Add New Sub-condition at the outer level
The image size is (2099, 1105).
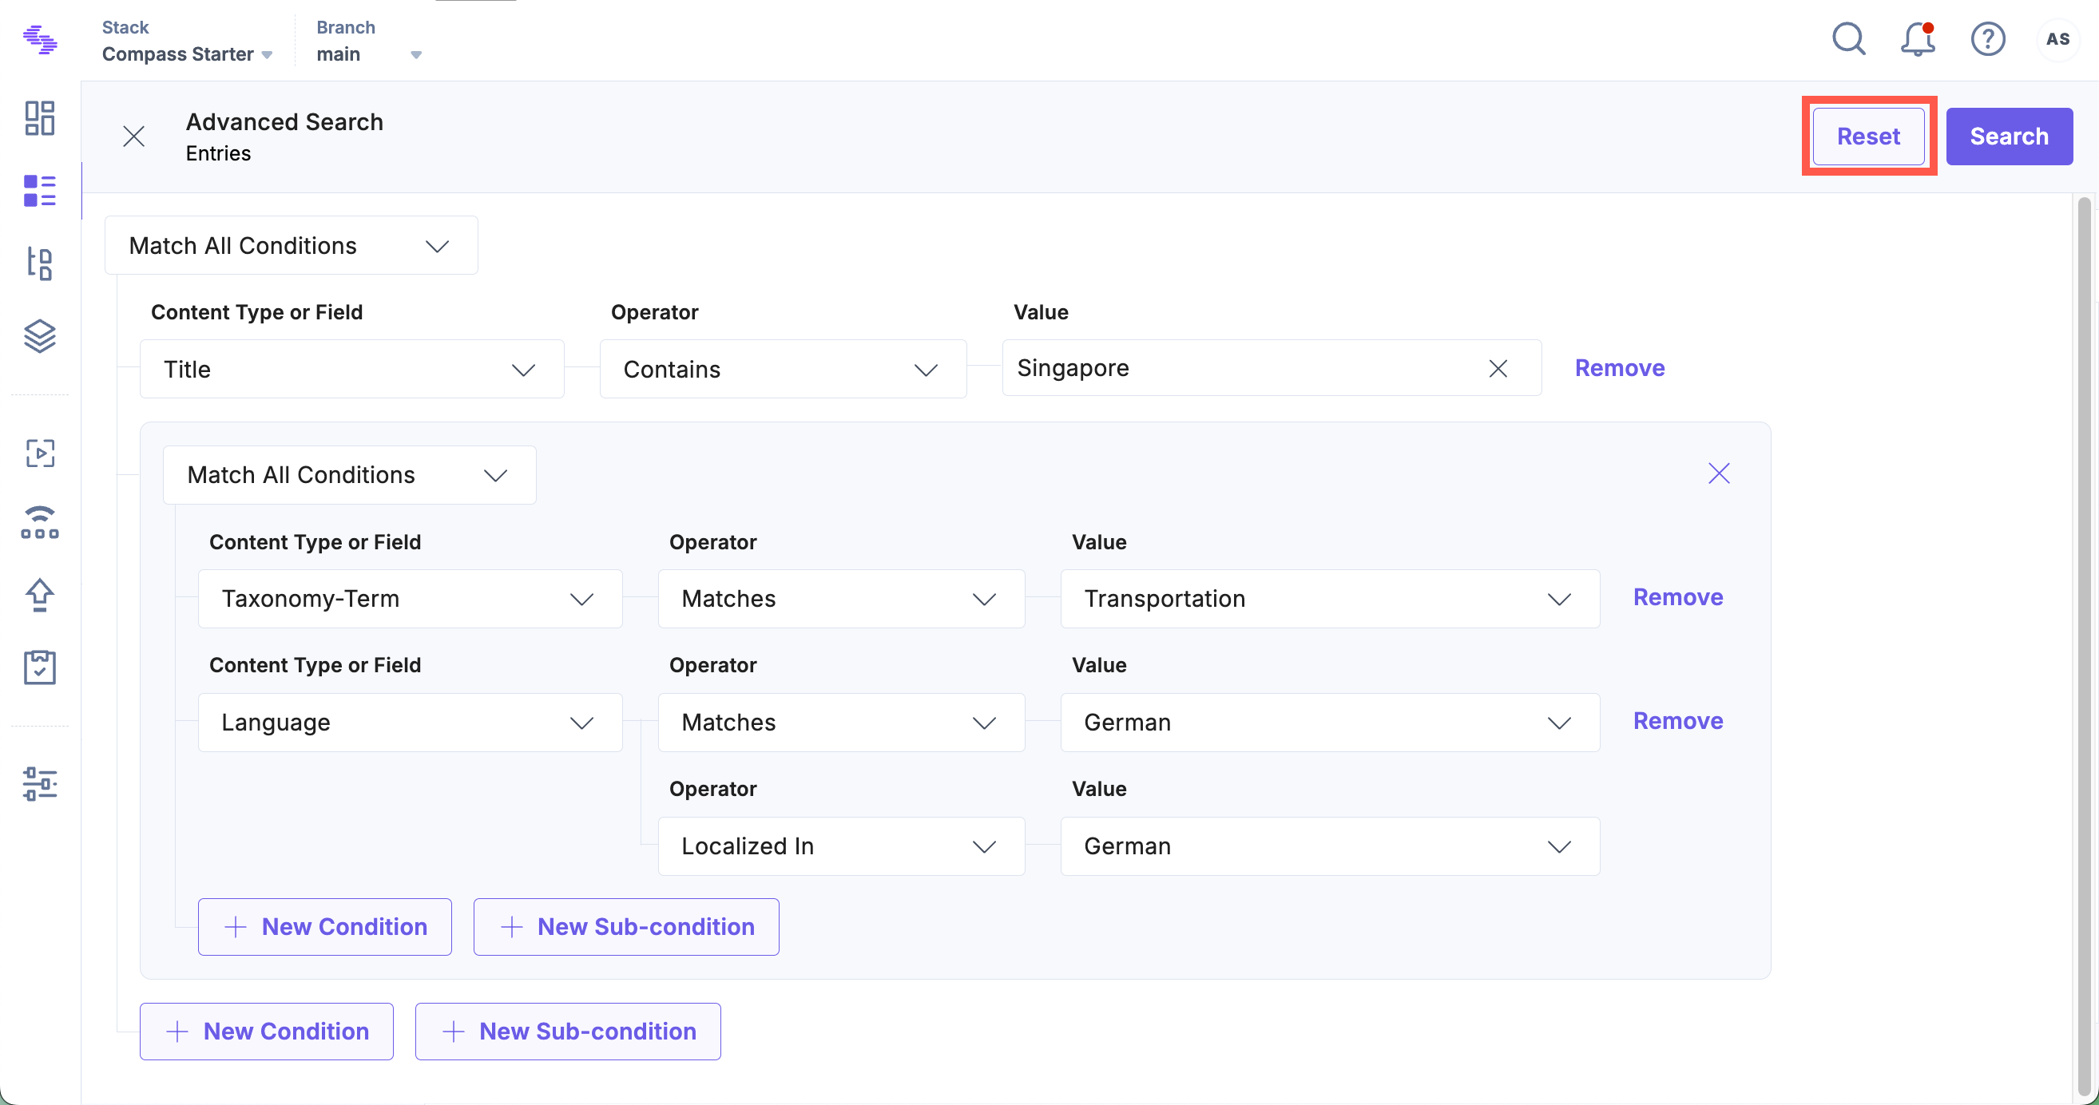click(x=568, y=1031)
